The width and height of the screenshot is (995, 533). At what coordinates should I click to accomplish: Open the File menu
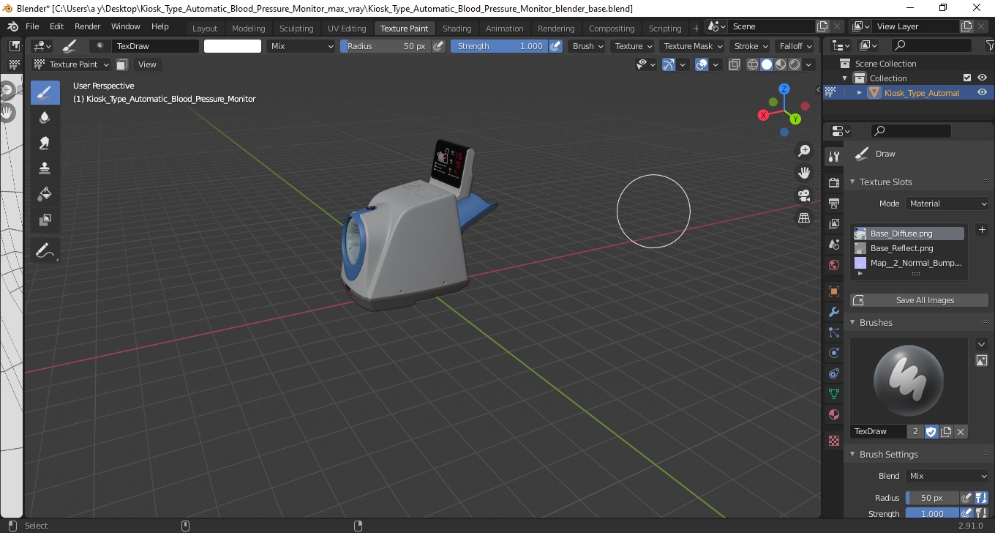[x=32, y=26]
